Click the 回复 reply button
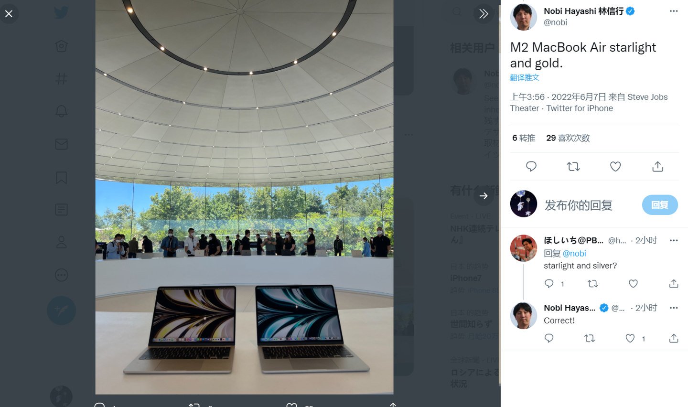The image size is (688, 407). [x=660, y=205]
